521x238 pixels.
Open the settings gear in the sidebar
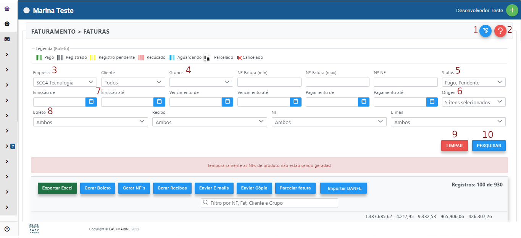point(7,24)
